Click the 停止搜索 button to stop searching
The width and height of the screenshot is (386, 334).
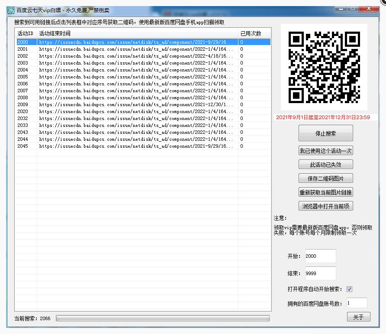(325, 133)
